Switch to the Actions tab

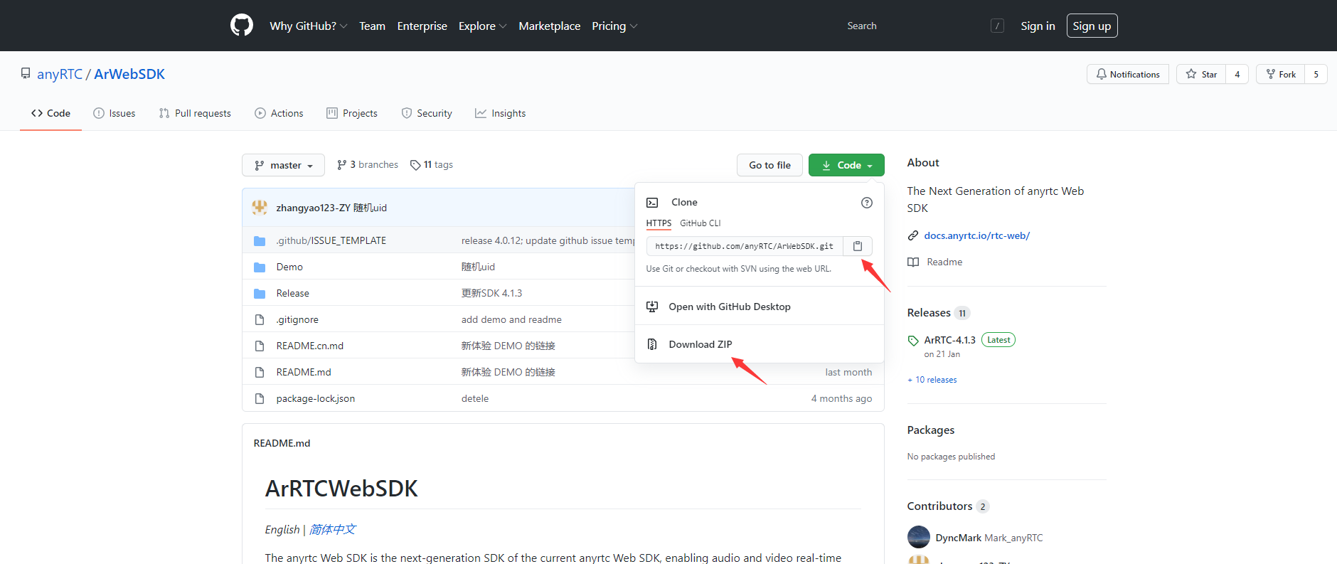[x=279, y=113]
